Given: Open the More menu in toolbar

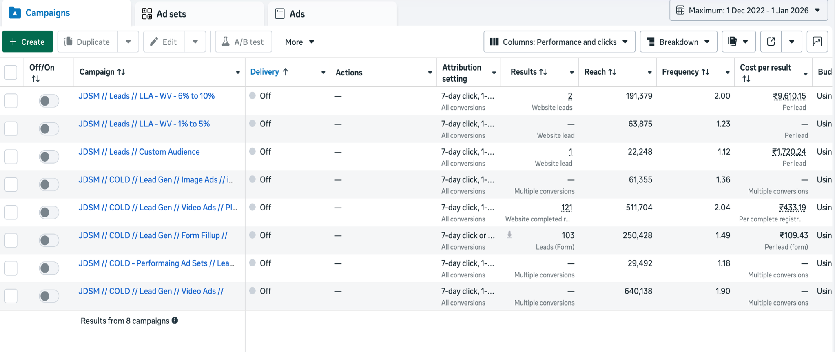Looking at the screenshot, I should tap(299, 42).
